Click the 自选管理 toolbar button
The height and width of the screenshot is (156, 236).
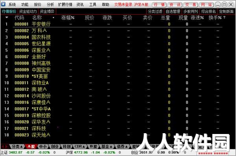coord(173,11)
